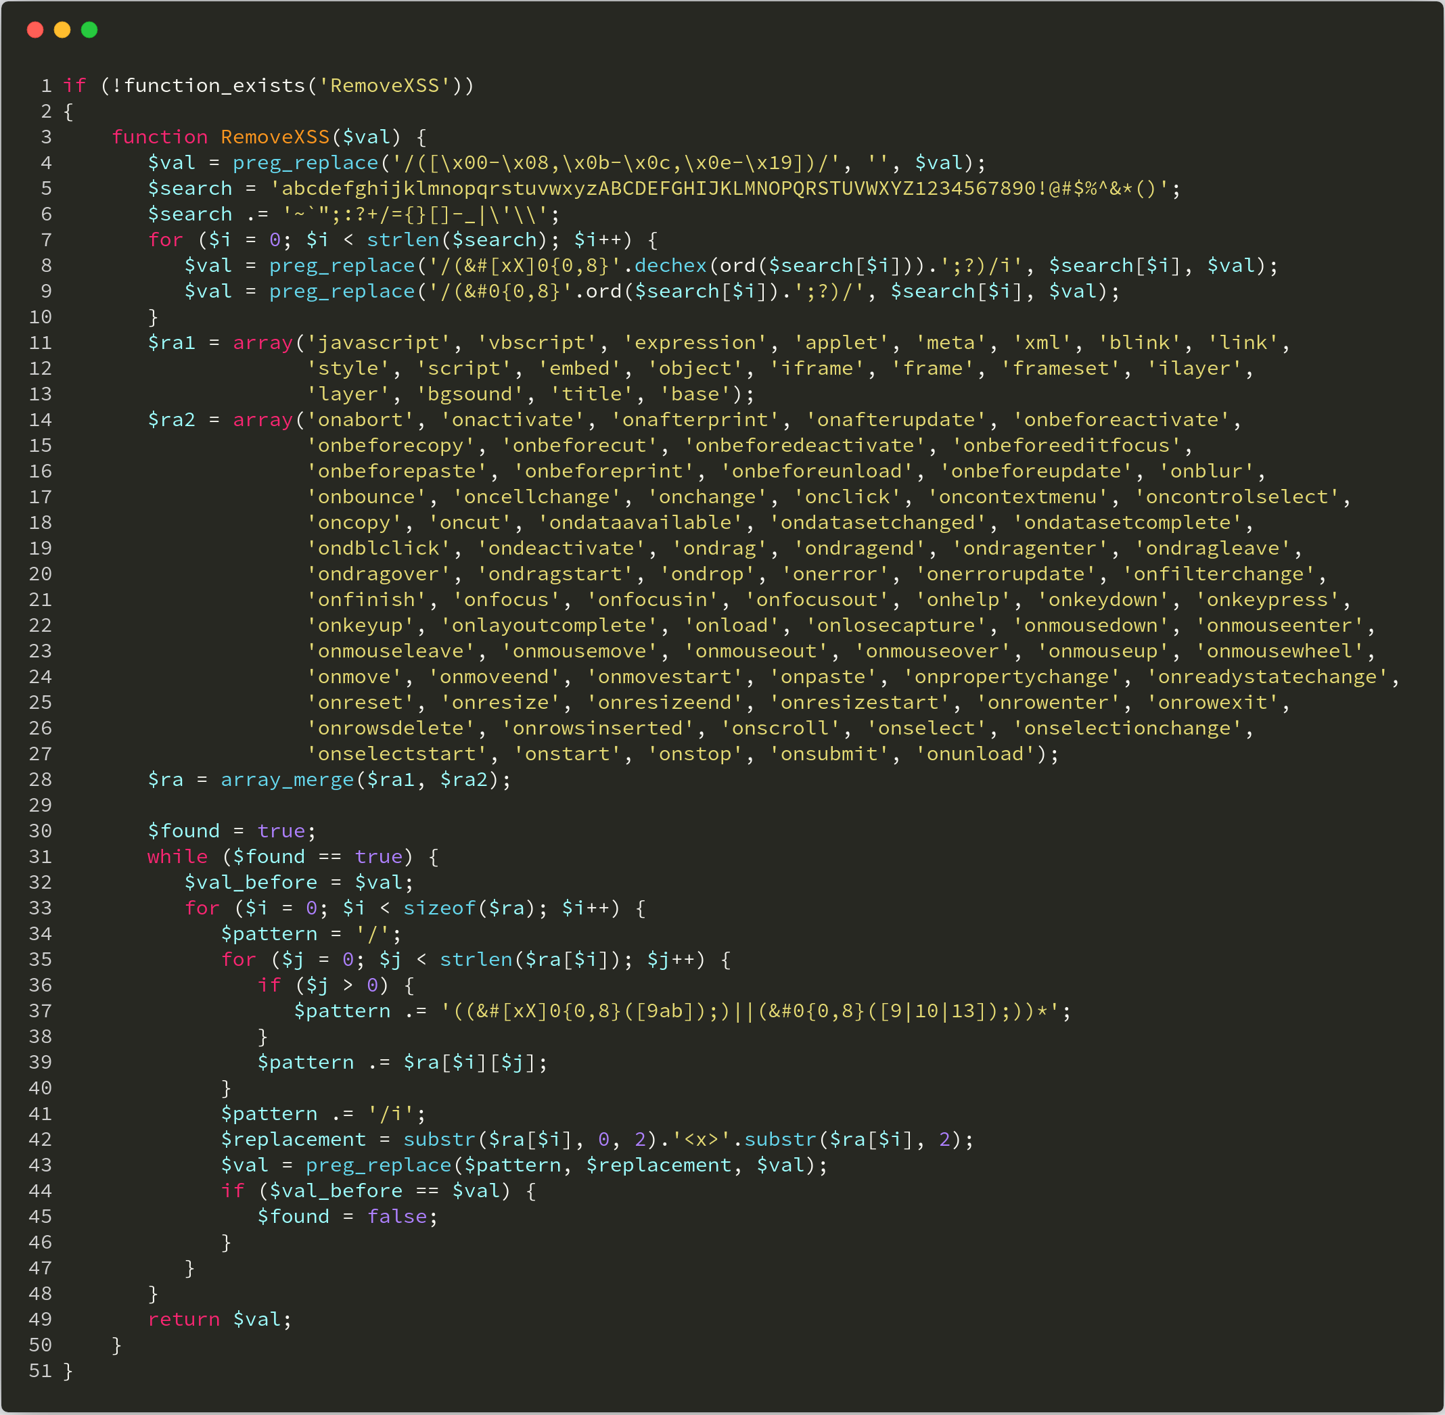The height and width of the screenshot is (1415, 1445).
Task: Click the 'onreadystatechange' string on line 24
Action: point(1267,678)
